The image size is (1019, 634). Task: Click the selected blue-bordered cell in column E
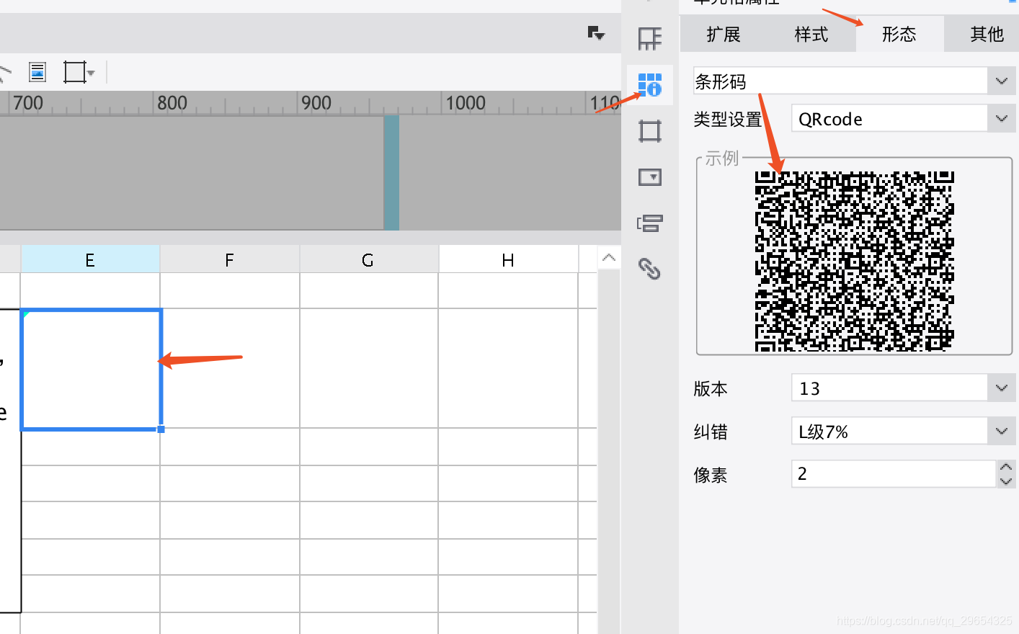click(92, 370)
